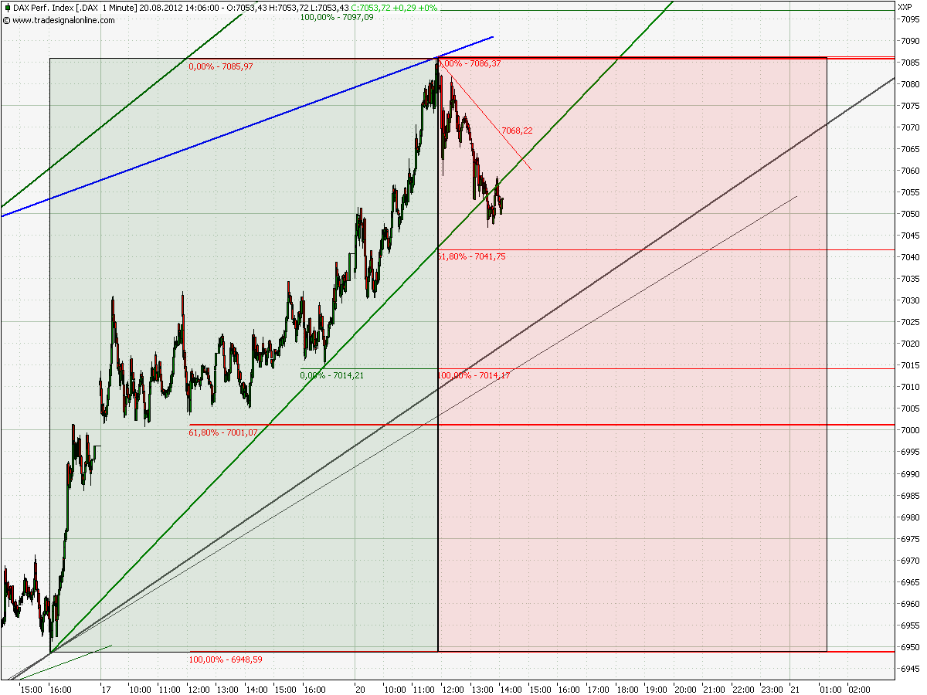Click the 7068,22 downtrend annotation label
This screenshot has height=695, width=927.
coord(516,131)
